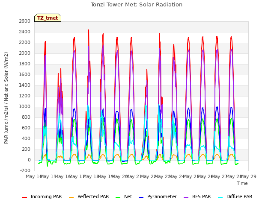Click the 0 y-axis tick label

click(29, 160)
